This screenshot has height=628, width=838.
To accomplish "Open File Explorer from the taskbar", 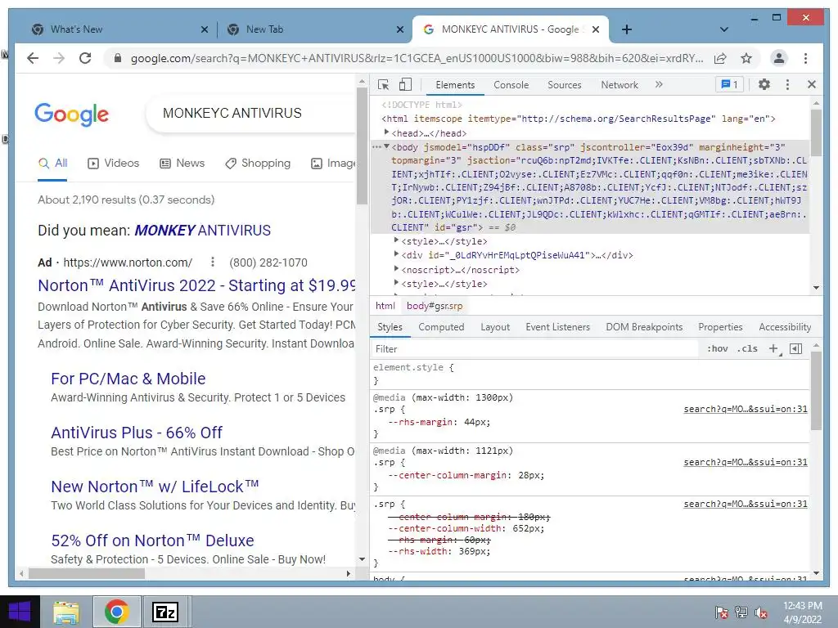I will 66,612.
